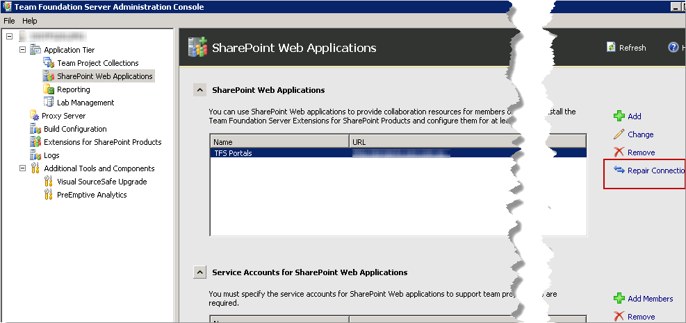
Task: Select Proxy Server in the tree
Action: click(64, 116)
